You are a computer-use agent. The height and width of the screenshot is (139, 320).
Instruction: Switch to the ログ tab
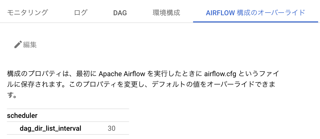tap(81, 13)
